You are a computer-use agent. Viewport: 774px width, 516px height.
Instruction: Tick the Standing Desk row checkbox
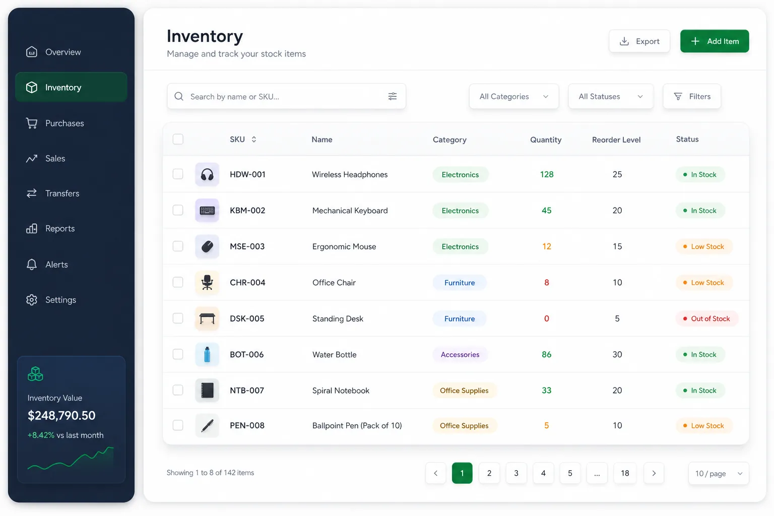[178, 318]
